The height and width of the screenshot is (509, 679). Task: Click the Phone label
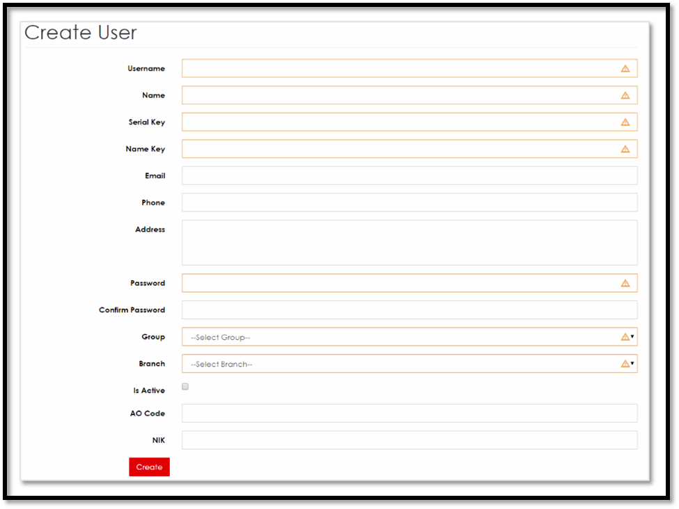(153, 202)
